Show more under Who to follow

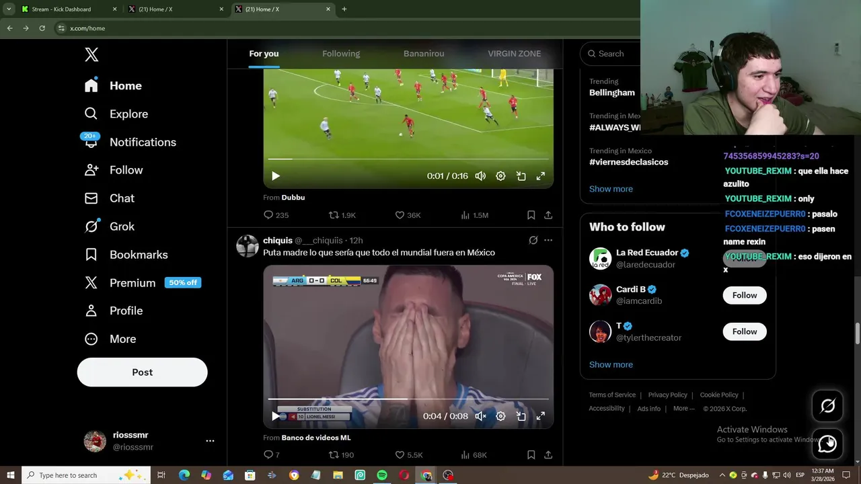click(x=611, y=364)
